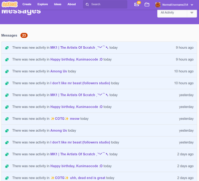Open yesterday's MK1 Artists Of Scratch link

[x=79, y=95]
